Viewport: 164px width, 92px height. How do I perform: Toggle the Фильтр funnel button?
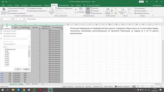coord(88,10)
